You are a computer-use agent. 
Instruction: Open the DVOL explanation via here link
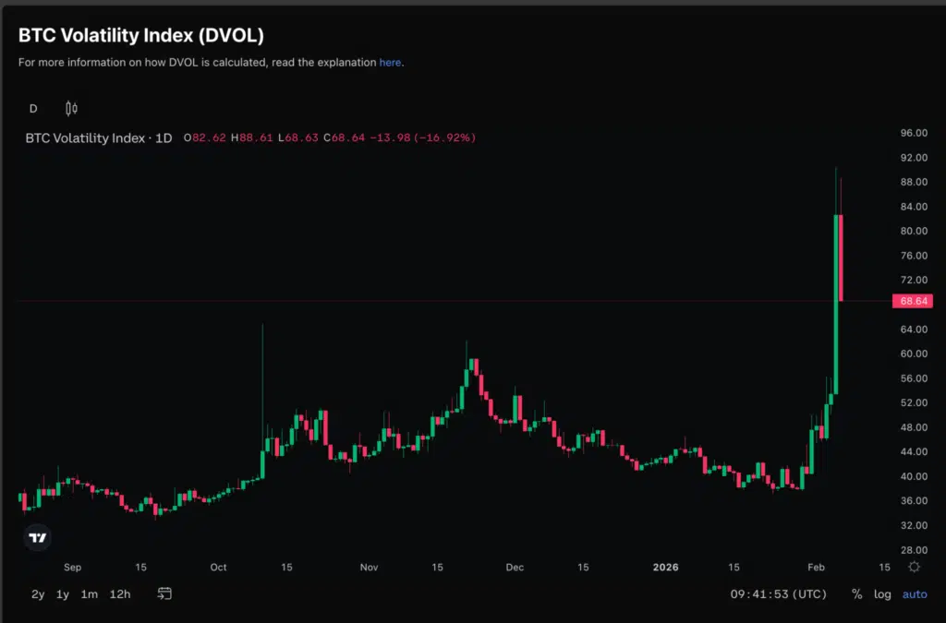click(x=389, y=62)
